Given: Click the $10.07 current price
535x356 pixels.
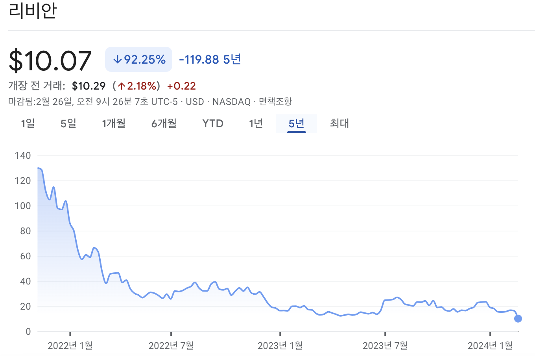Looking at the screenshot, I should click(x=50, y=61).
